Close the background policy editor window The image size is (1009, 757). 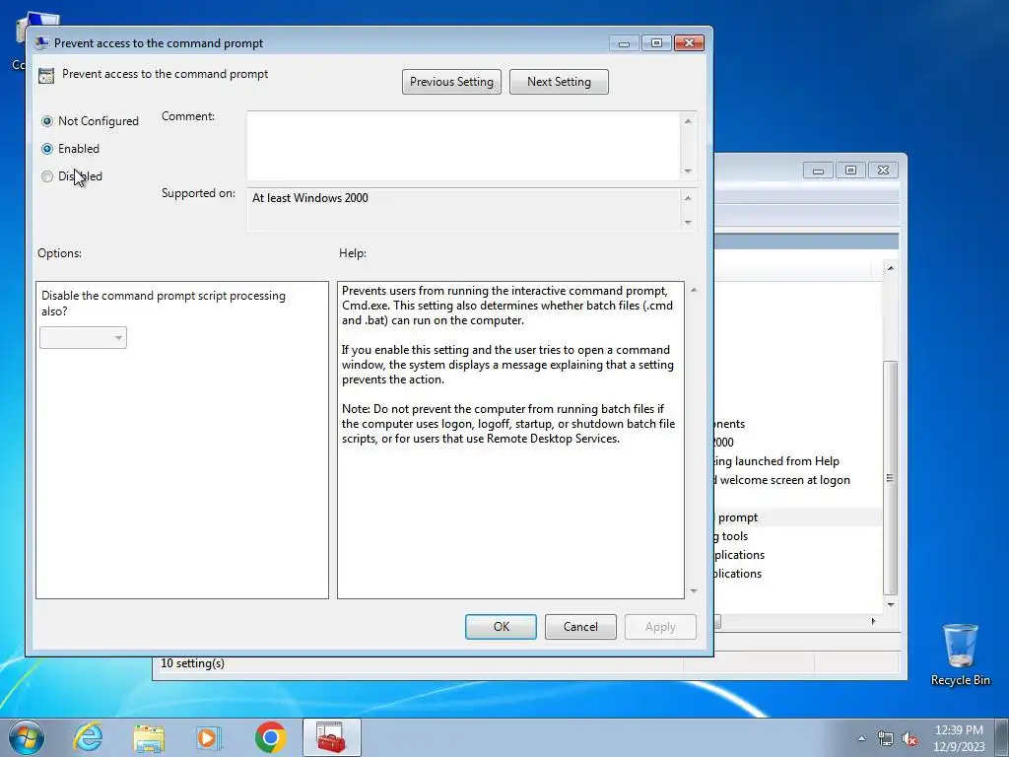883,170
